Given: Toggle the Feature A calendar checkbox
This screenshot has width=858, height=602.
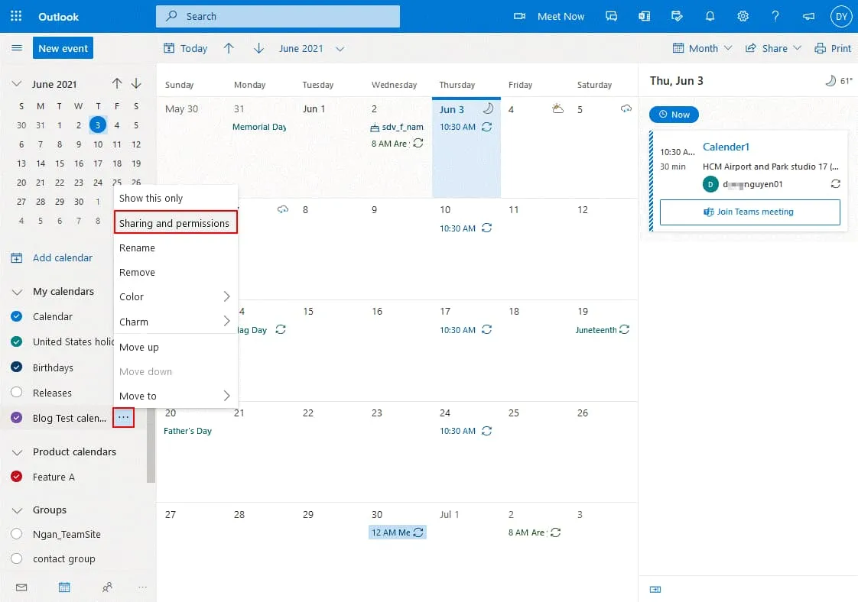Looking at the screenshot, I should (17, 477).
